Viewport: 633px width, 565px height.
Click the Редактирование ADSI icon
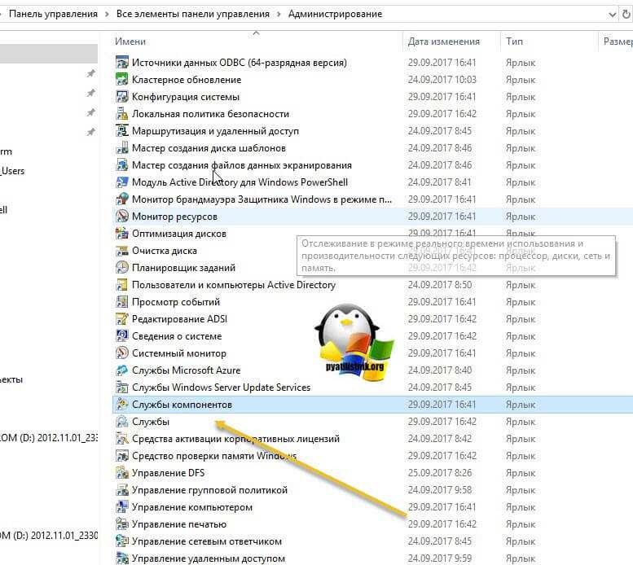tap(122, 318)
